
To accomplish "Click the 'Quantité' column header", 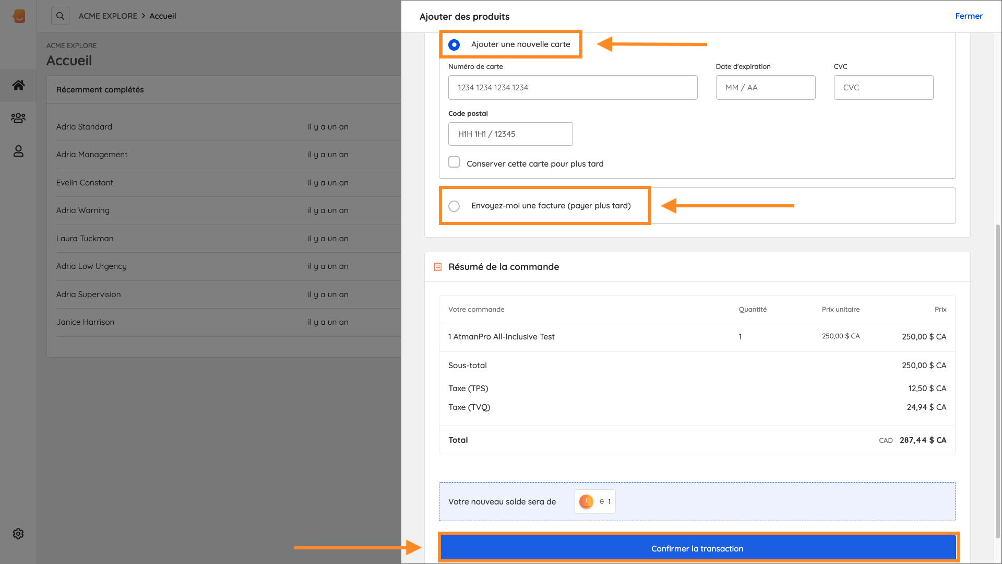I will click(x=753, y=310).
